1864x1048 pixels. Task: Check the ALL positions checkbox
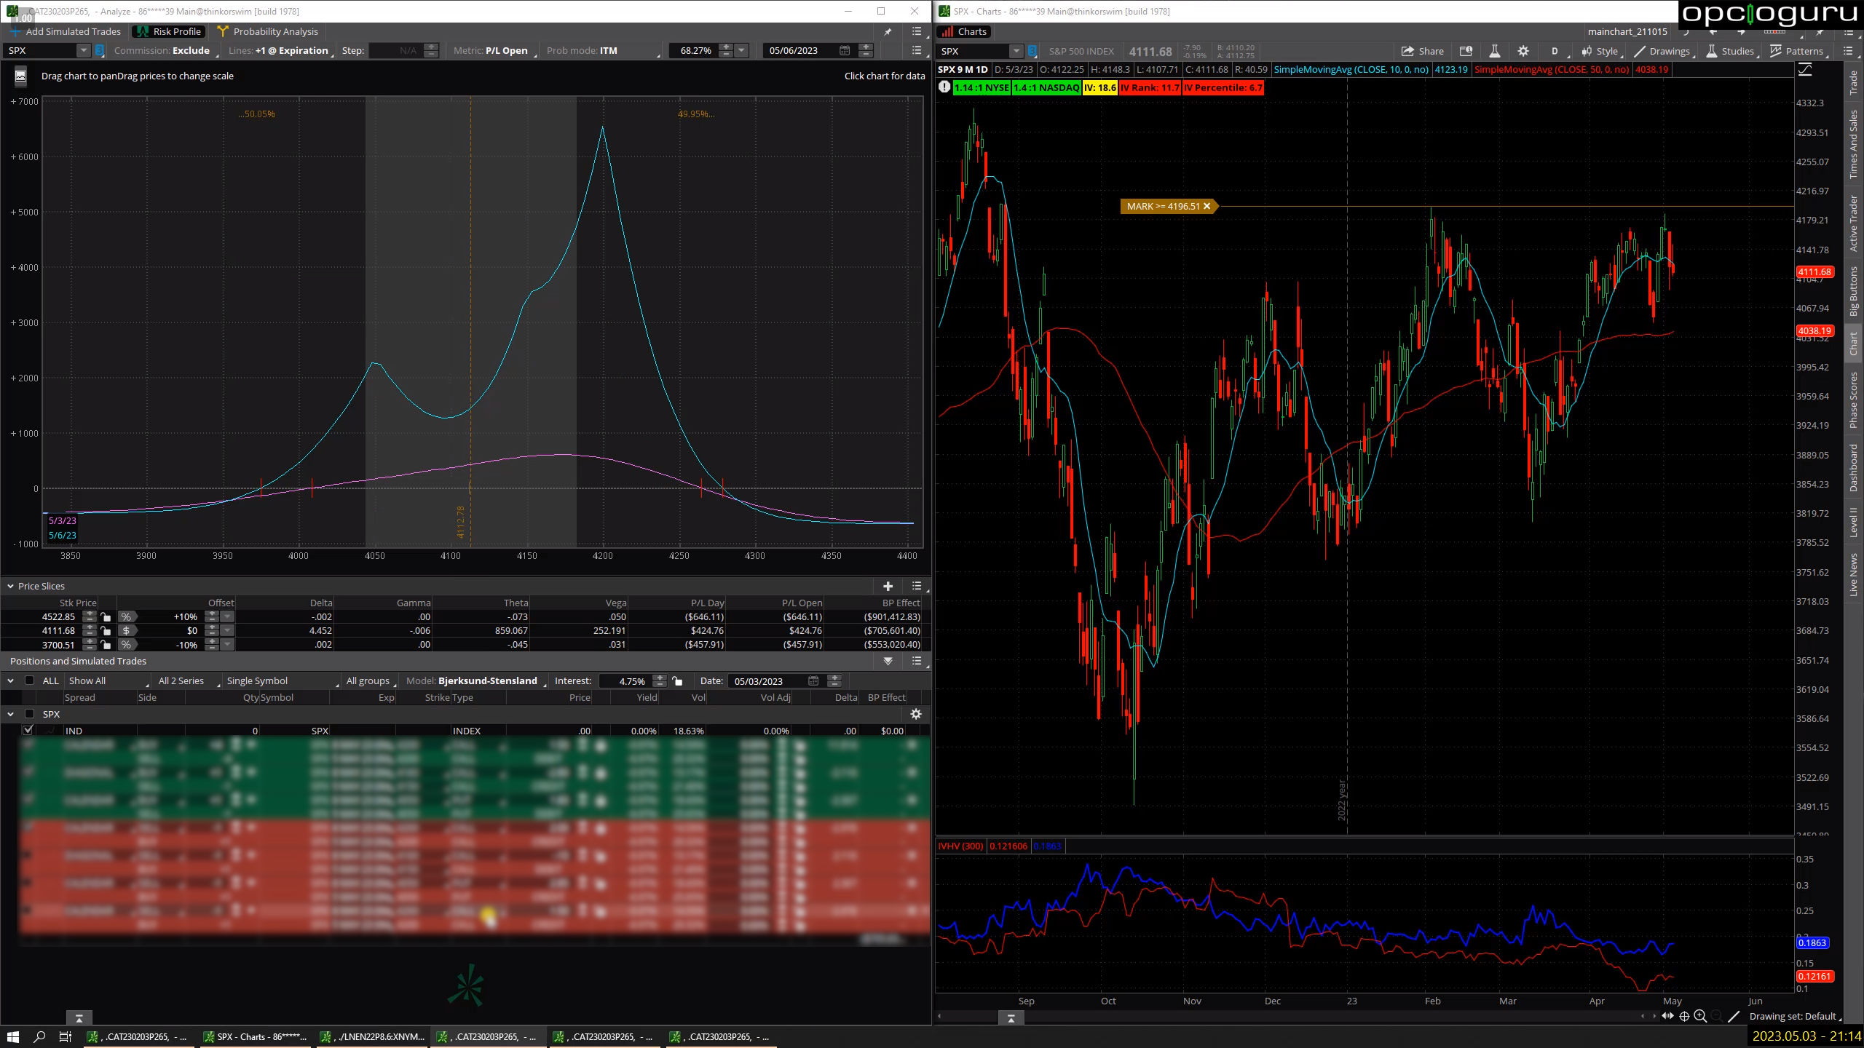[30, 680]
